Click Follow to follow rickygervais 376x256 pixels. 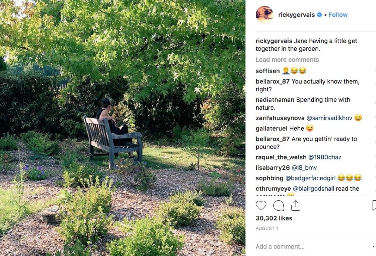[x=338, y=15]
